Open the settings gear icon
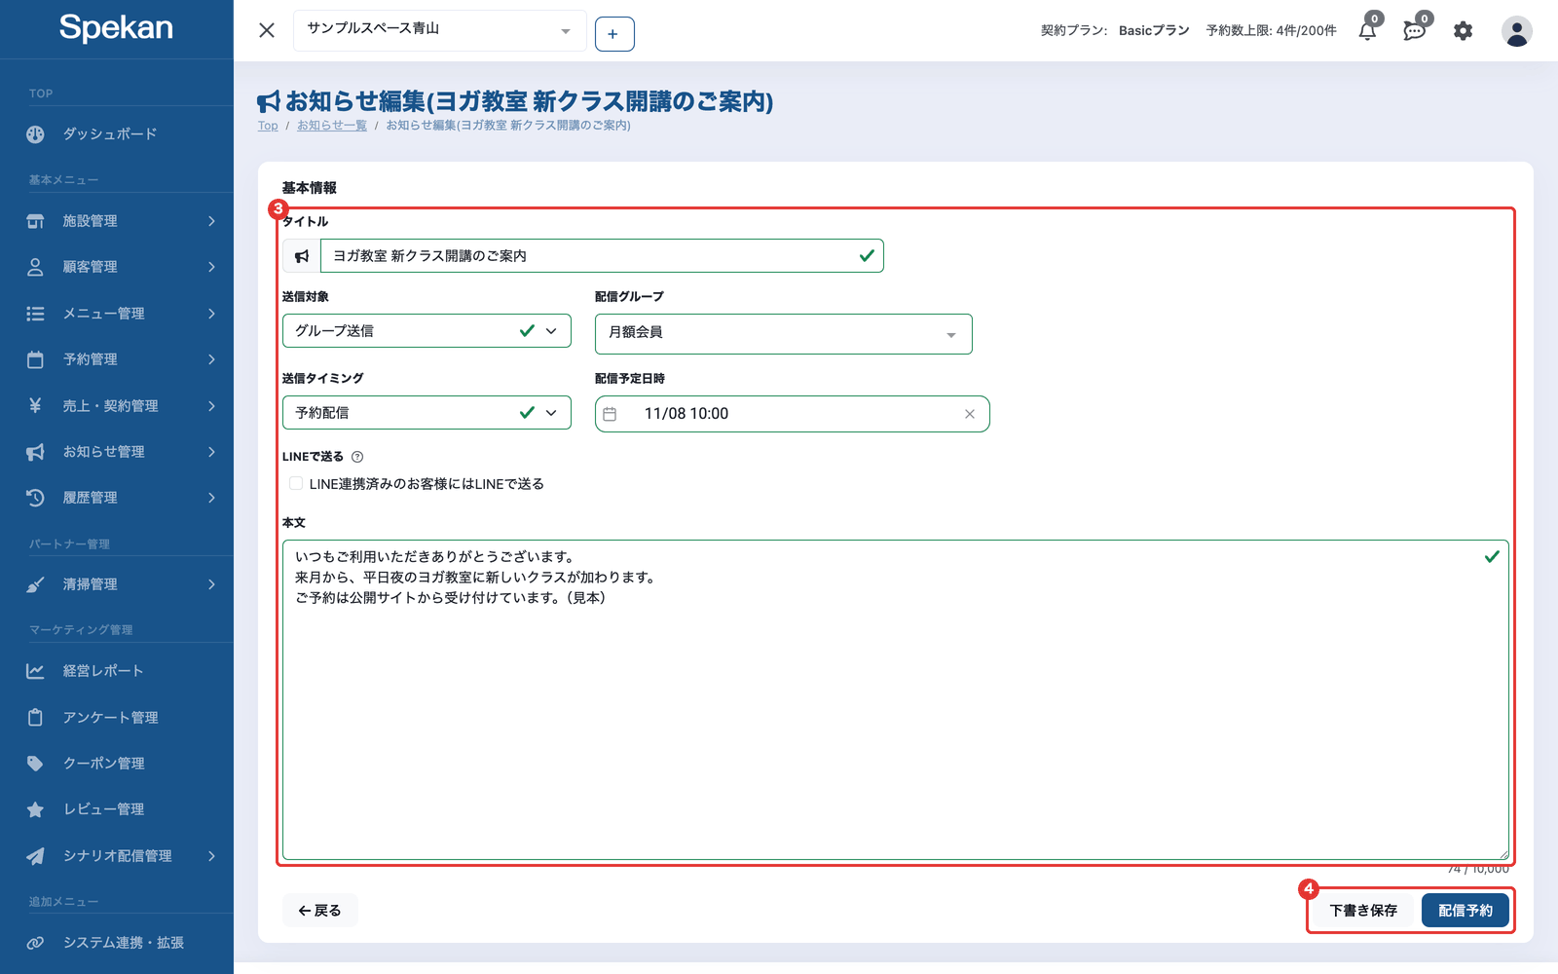Screen dimensions: 1558x974 click(x=1463, y=31)
